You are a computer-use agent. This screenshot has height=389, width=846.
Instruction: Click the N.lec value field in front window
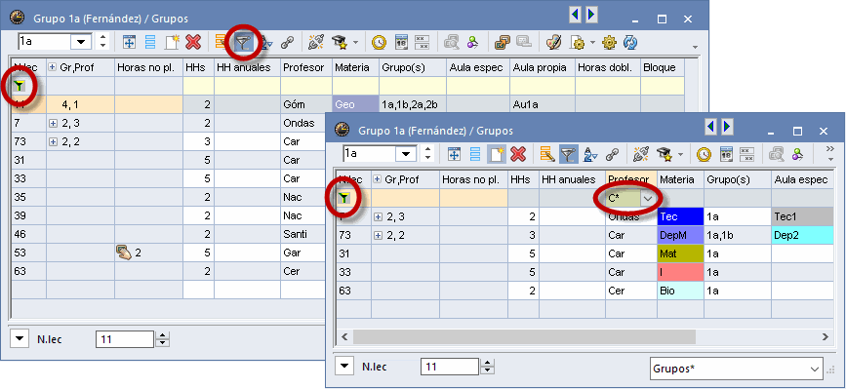pyautogui.click(x=450, y=367)
